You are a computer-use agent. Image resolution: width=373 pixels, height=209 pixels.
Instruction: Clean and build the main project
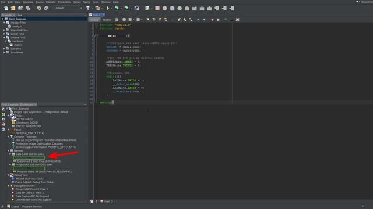click(x=97, y=8)
